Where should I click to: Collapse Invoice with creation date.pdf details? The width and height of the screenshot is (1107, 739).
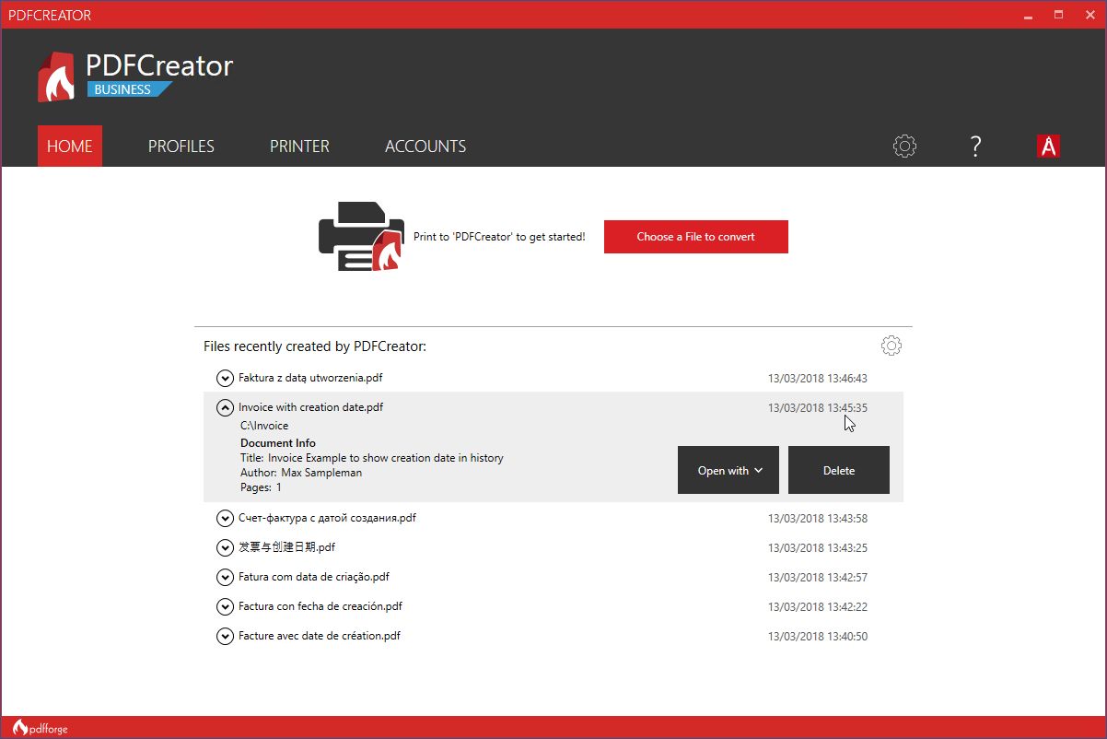coord(225,407)
